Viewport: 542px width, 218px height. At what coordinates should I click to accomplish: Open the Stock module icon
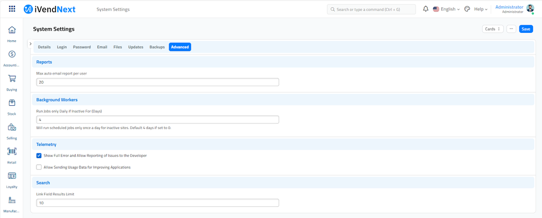(12, 103)
